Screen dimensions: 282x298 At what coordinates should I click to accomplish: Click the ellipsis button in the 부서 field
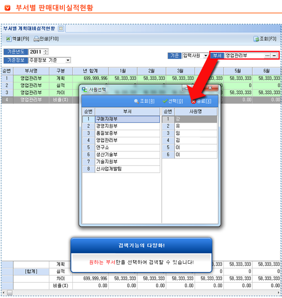(x=267, y=55)
